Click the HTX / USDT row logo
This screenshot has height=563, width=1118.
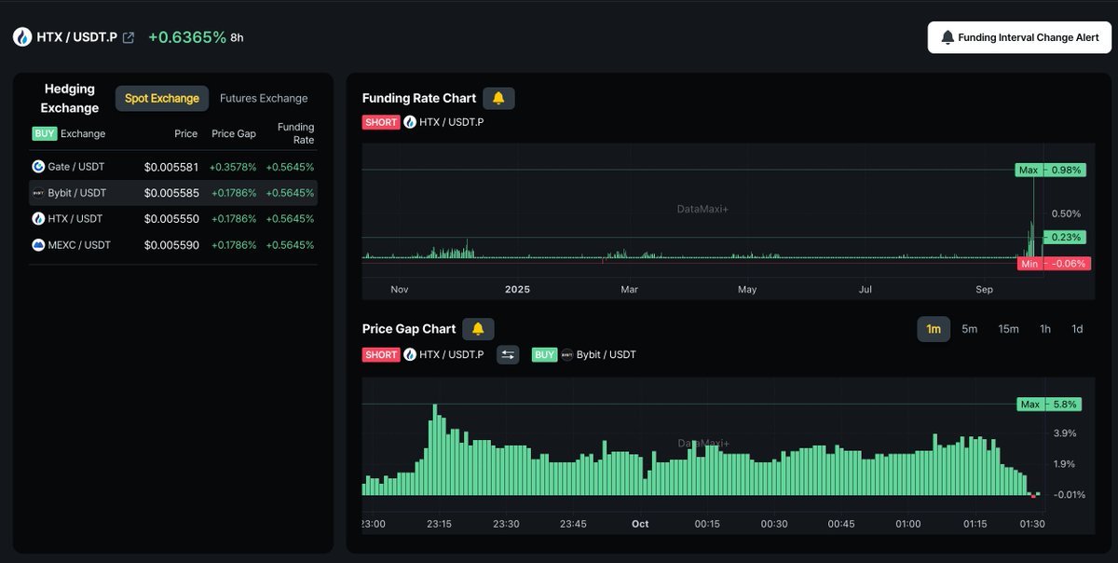38,219
